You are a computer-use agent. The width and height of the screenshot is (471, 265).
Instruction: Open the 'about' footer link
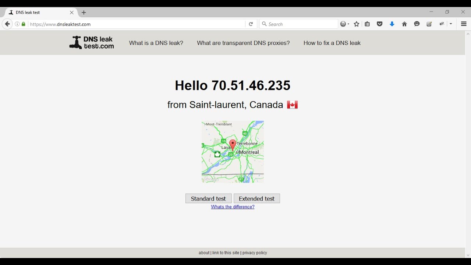[x=204, y=253]
